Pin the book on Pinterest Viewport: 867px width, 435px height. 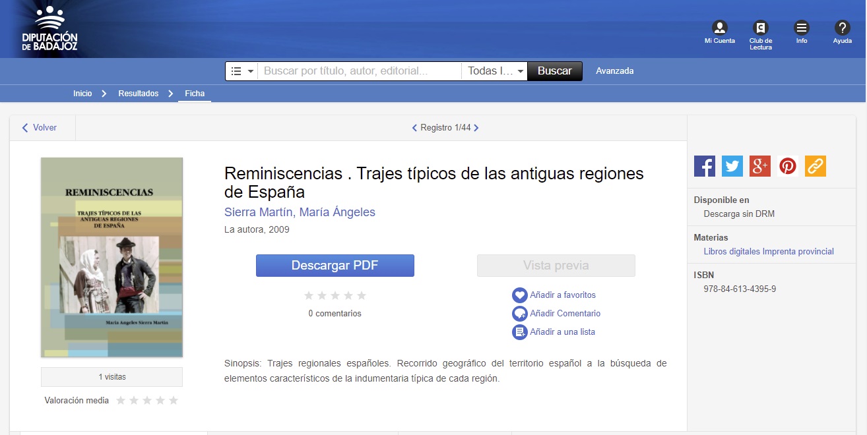point(788,166)
